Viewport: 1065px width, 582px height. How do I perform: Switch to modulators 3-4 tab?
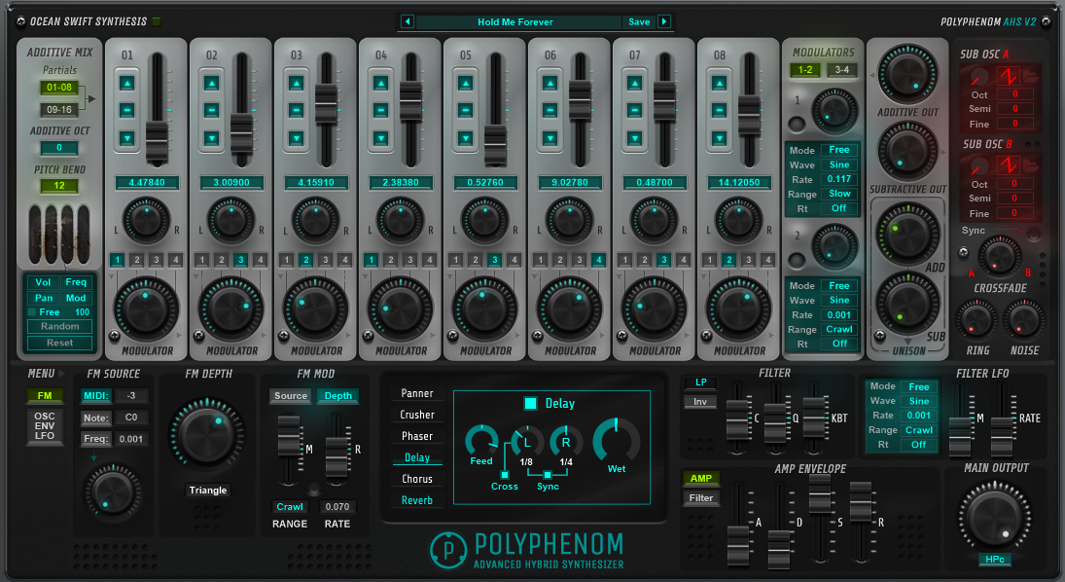tap(842, 69)
